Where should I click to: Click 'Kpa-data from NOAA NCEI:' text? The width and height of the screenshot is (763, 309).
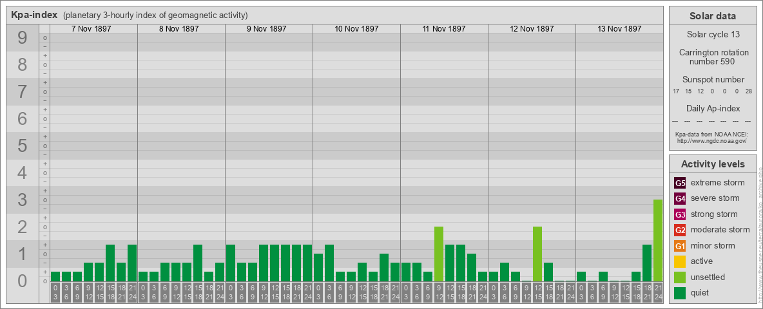pyautogui.click(x=713, y=135)
